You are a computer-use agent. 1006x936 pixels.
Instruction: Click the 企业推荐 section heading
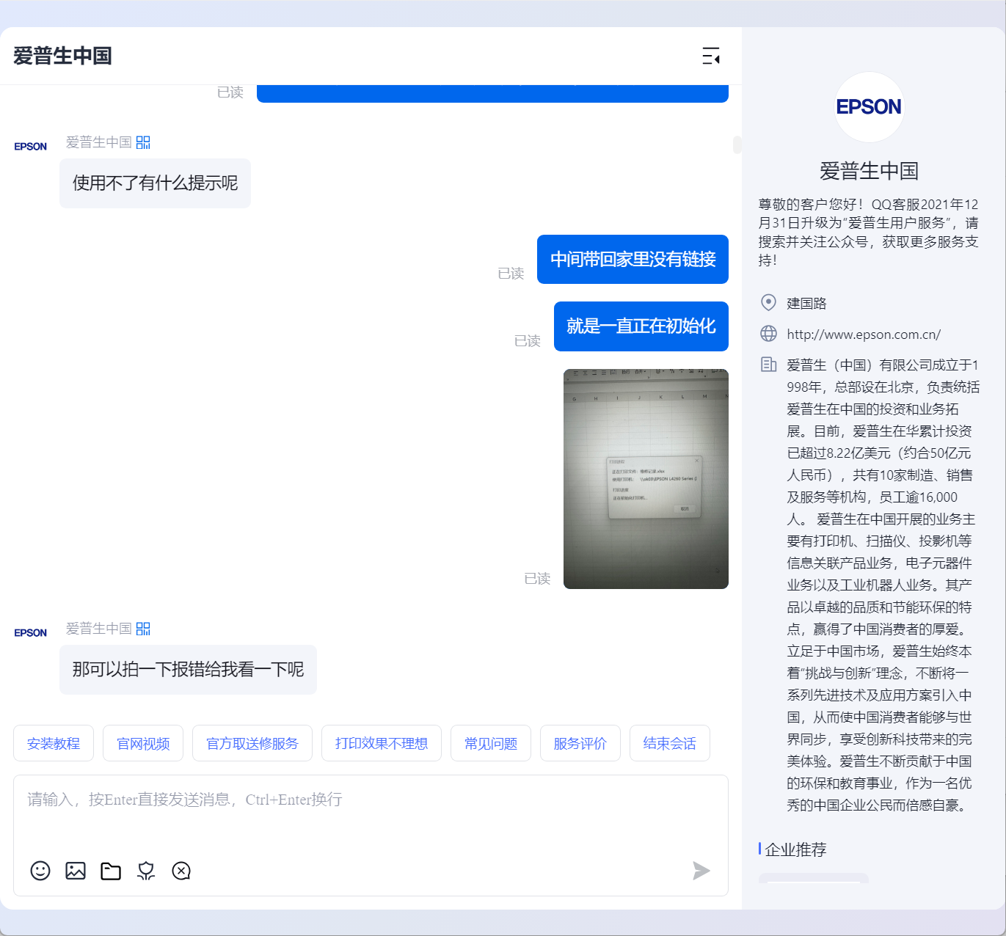(x=796, y=849)
